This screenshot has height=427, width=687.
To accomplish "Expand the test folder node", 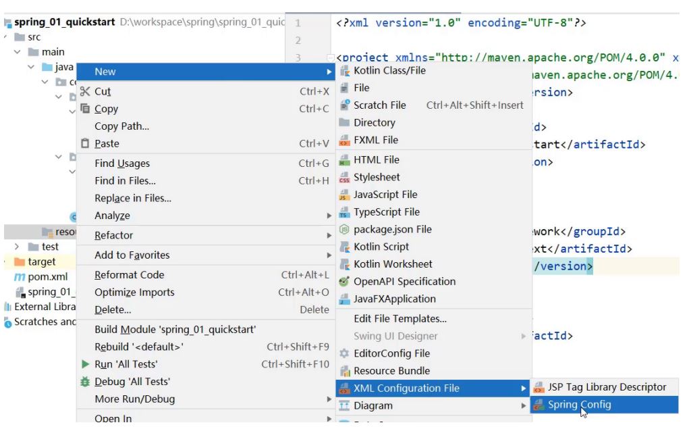I will 17,247.
